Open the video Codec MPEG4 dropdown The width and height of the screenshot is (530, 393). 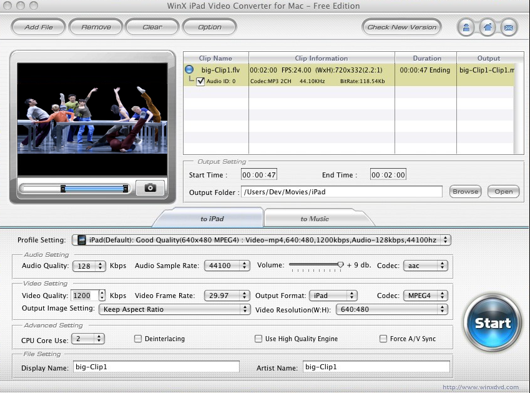pos(426,296)
